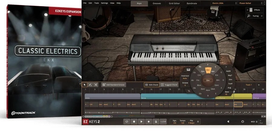Change the time signature 3/4 value
The image size is (272, 134).
pos(174,123)
